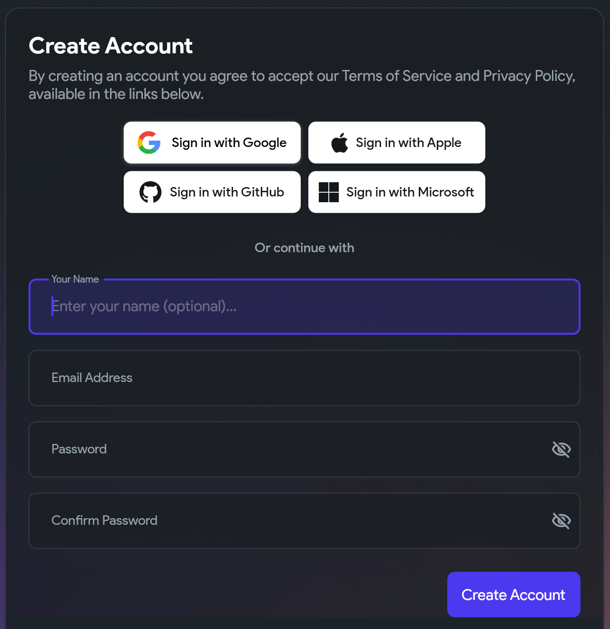This screenshot has height=629, width=610.
Task: Click into the Email Address field
Action: (x=305, y=378)
